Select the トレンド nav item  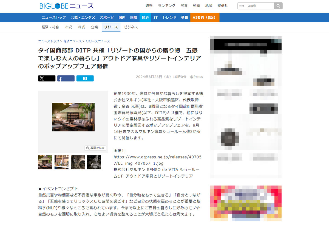(169, 18)
